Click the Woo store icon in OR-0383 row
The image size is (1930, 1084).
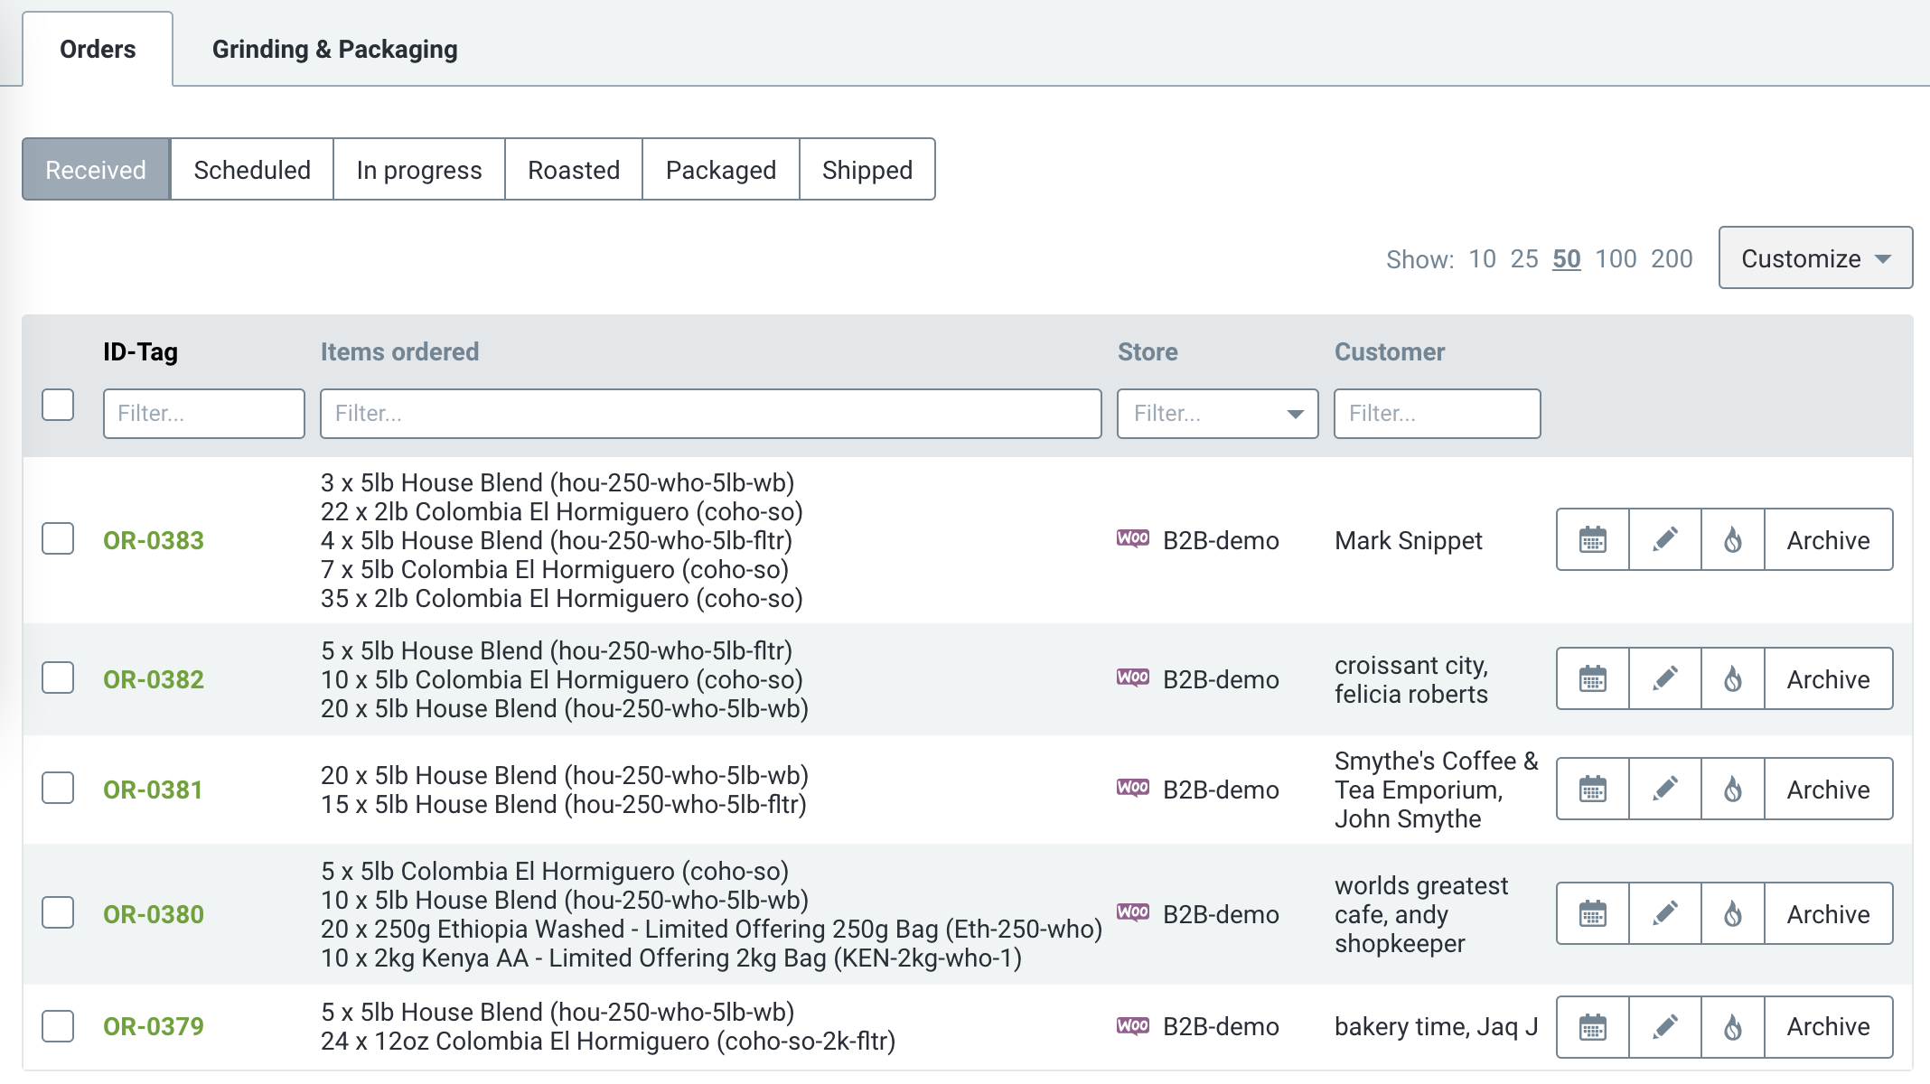coord(1133,538)
